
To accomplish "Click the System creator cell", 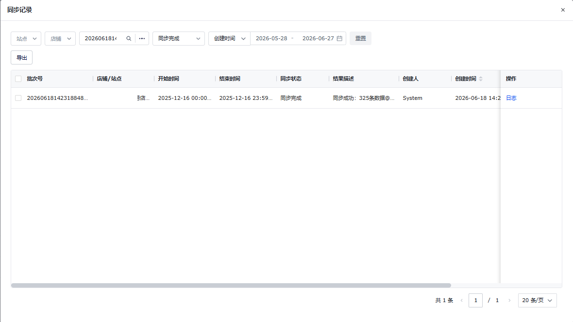I will [413, 98].
